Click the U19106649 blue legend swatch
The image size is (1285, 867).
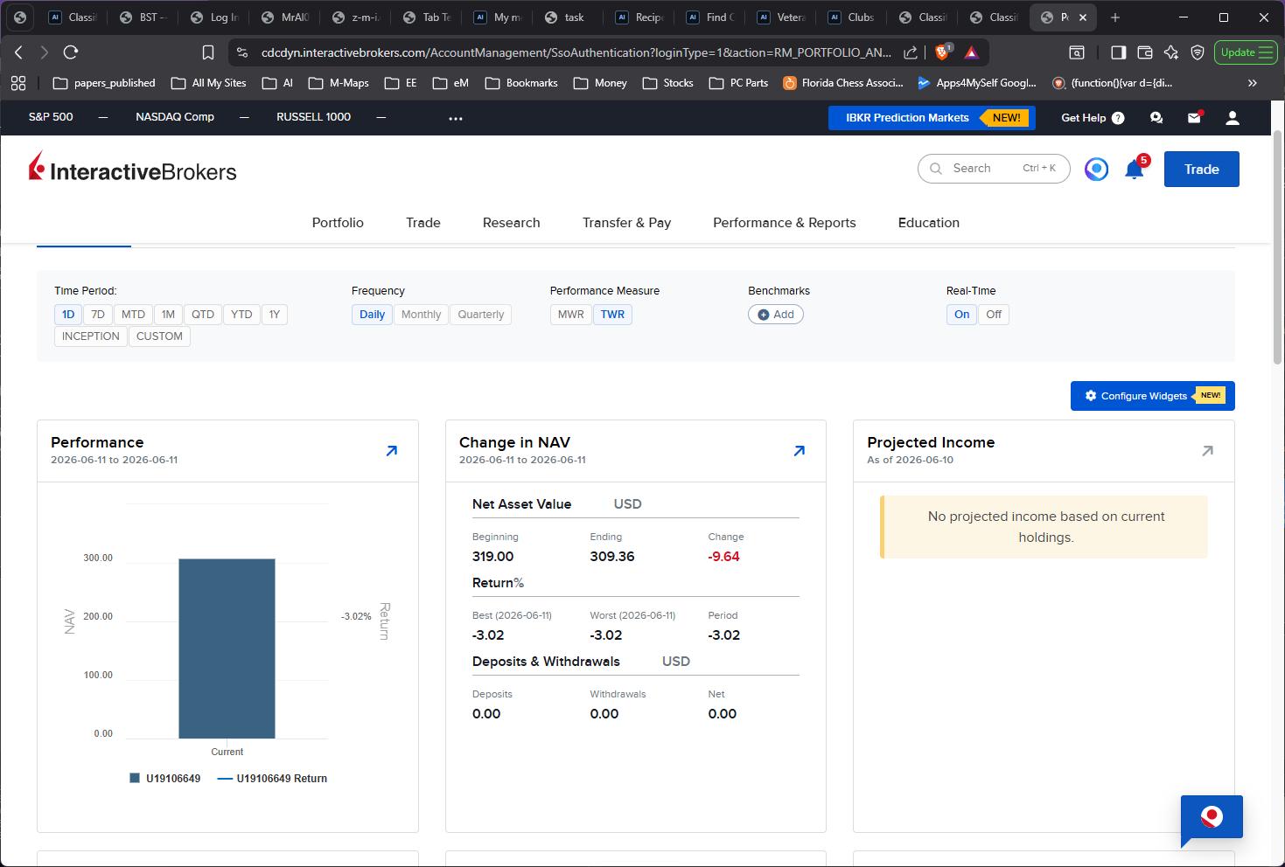click(x=135, y=778)
